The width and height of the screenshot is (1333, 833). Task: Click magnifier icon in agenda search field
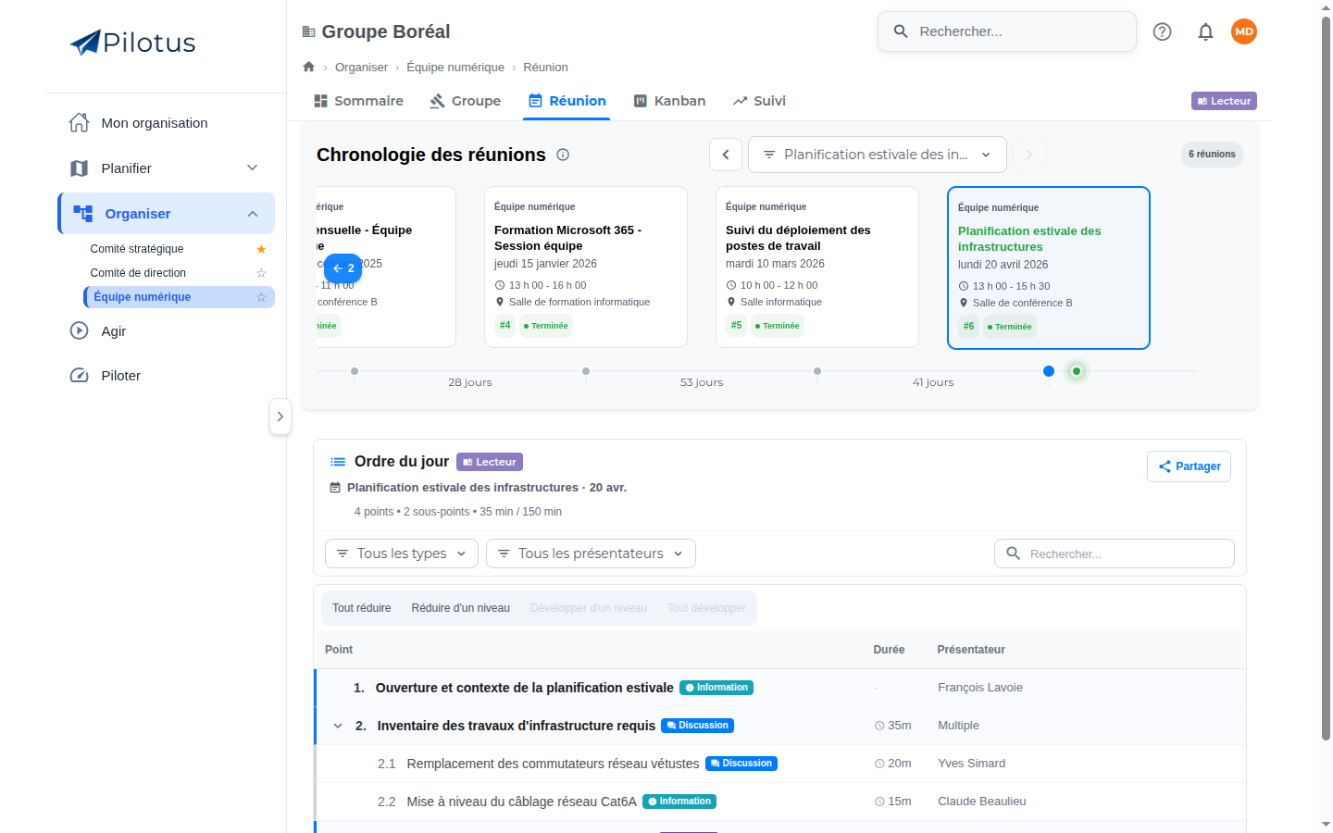[1014, 553]
